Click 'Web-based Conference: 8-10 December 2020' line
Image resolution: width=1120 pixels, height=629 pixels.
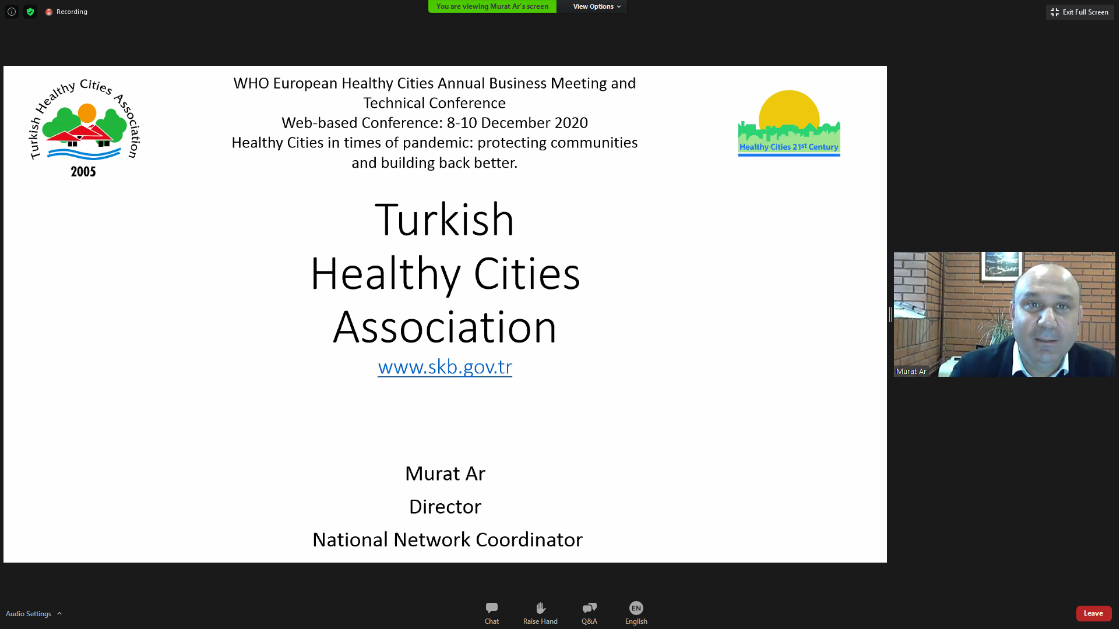tap(435, 123)
